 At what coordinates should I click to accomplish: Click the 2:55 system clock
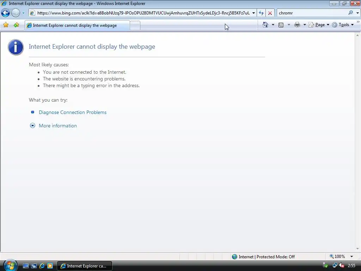pyautogui.click(x=351, y=266)
